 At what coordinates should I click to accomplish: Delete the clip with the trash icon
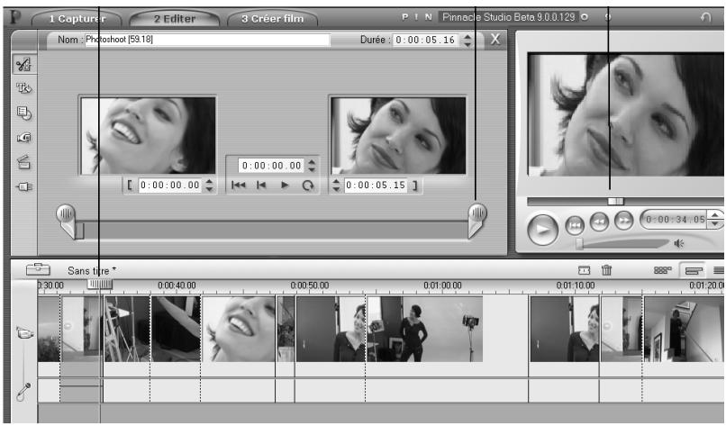(606, 269)
